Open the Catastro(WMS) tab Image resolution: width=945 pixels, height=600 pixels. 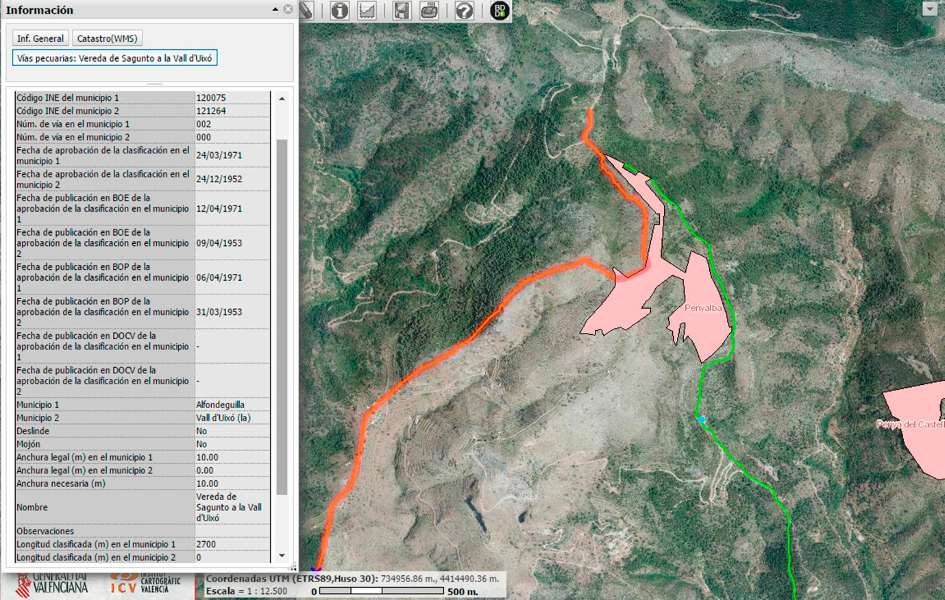click(107, 38)
